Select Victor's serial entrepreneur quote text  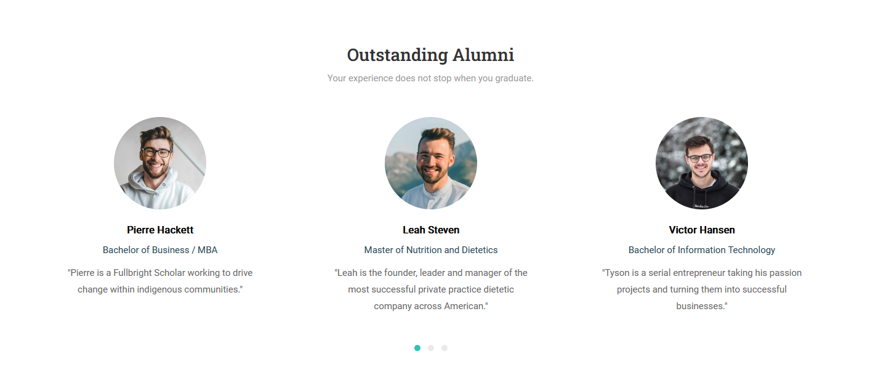click(701, 289)
